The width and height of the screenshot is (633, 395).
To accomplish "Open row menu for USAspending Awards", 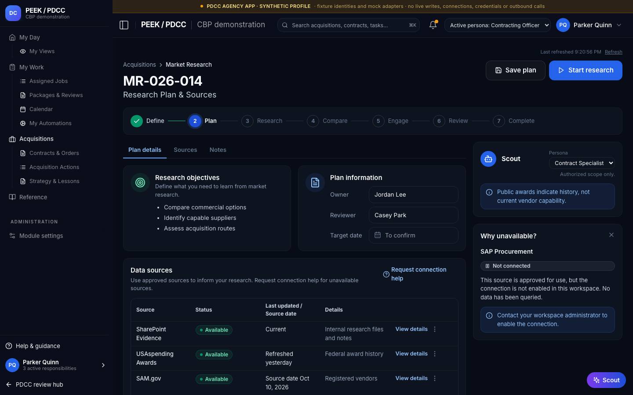I will click(435, 354).
